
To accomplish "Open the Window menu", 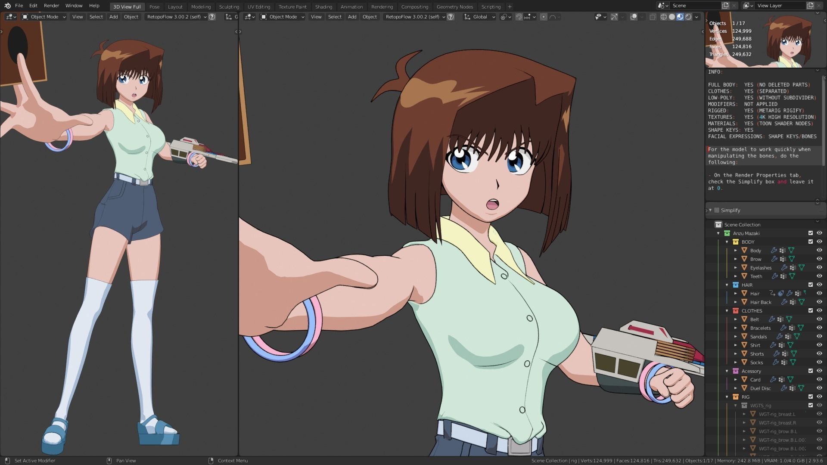I will [x=74, y=6].
